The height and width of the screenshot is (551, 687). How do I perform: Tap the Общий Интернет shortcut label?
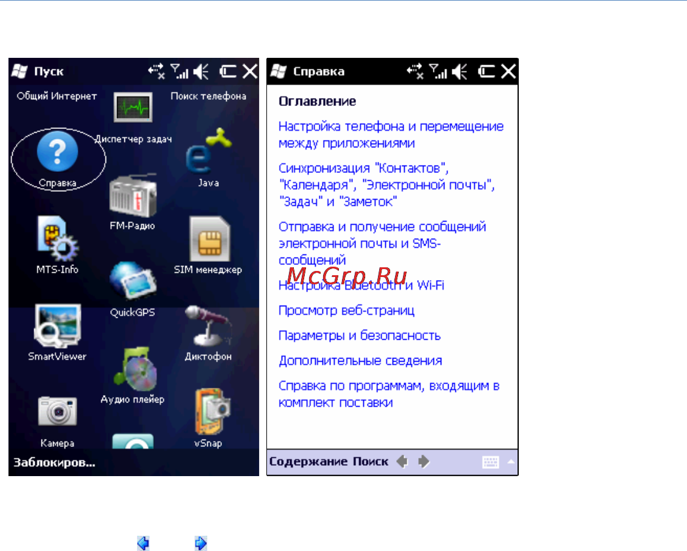pyautogui.click(x=57, y=96)
